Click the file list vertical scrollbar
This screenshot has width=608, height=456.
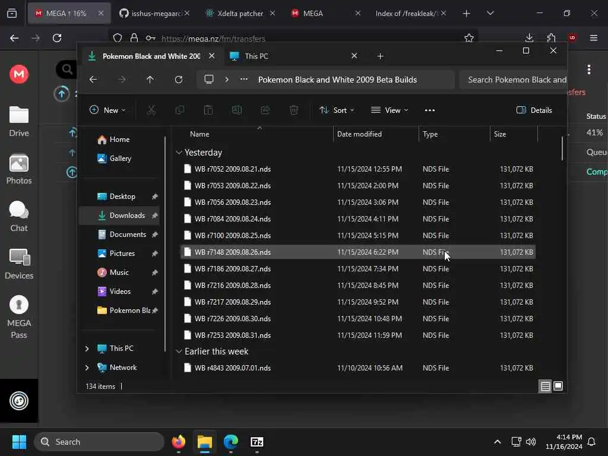click(562, 148)
